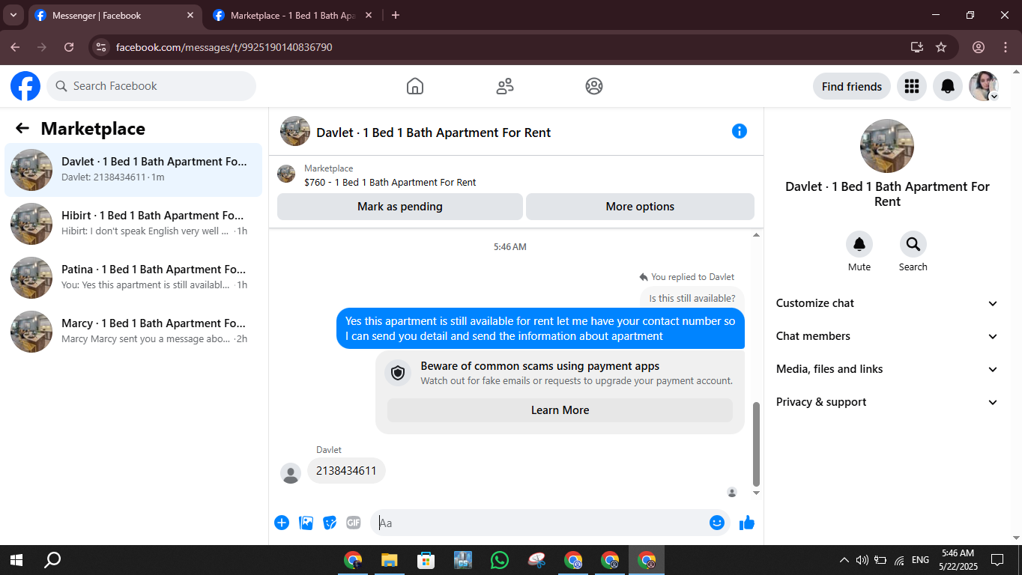This screenshot has width=1022, height=575.
Task: Expand the Chat members section
Action: tap(887, 336)
